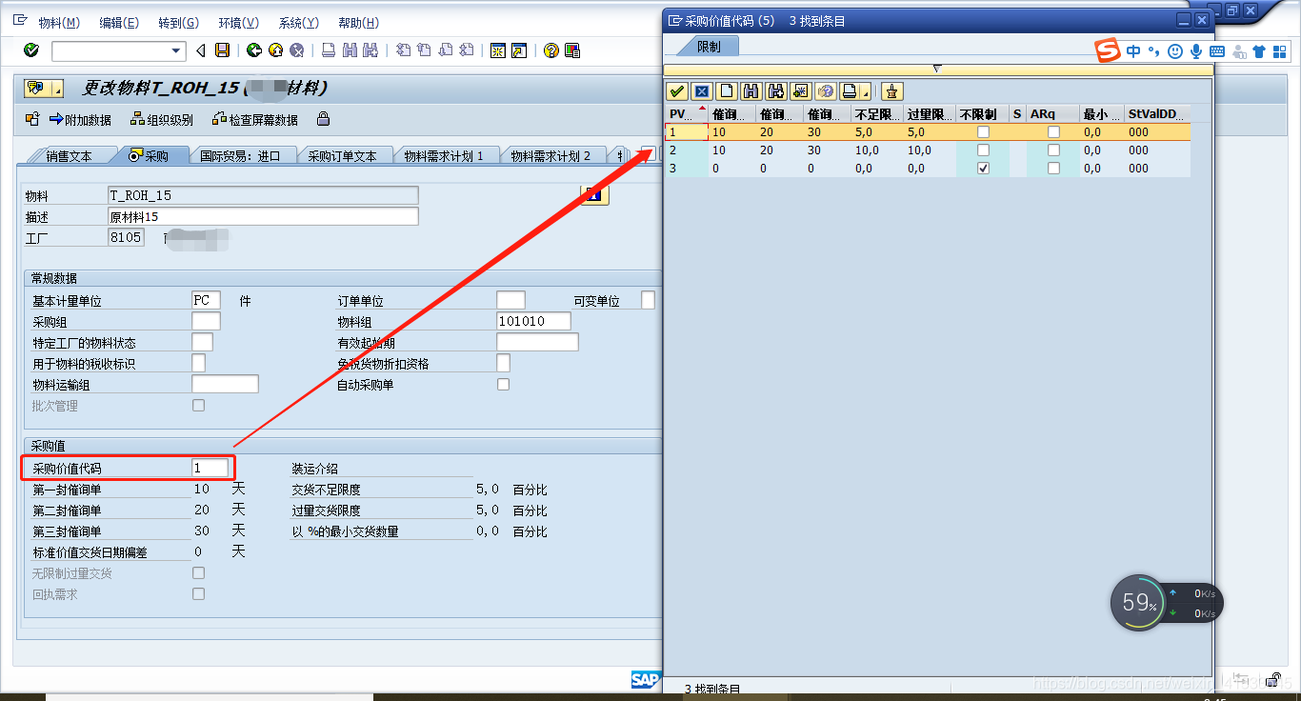Go to next page icon in main toolbar
This screenshot has width=1301, height=701.
click(446, 50)
